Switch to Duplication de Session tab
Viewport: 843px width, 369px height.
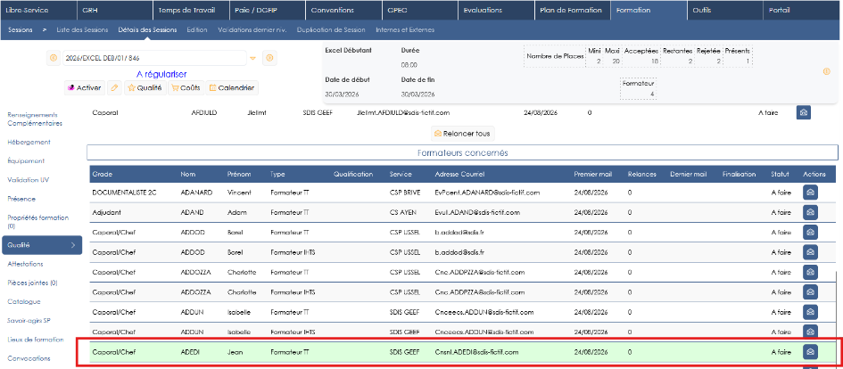[331, 30]
